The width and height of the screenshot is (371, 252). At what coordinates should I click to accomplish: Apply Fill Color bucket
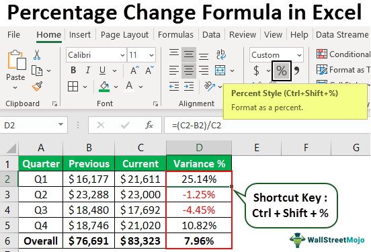pyautogui.click(x=104, y=87)
